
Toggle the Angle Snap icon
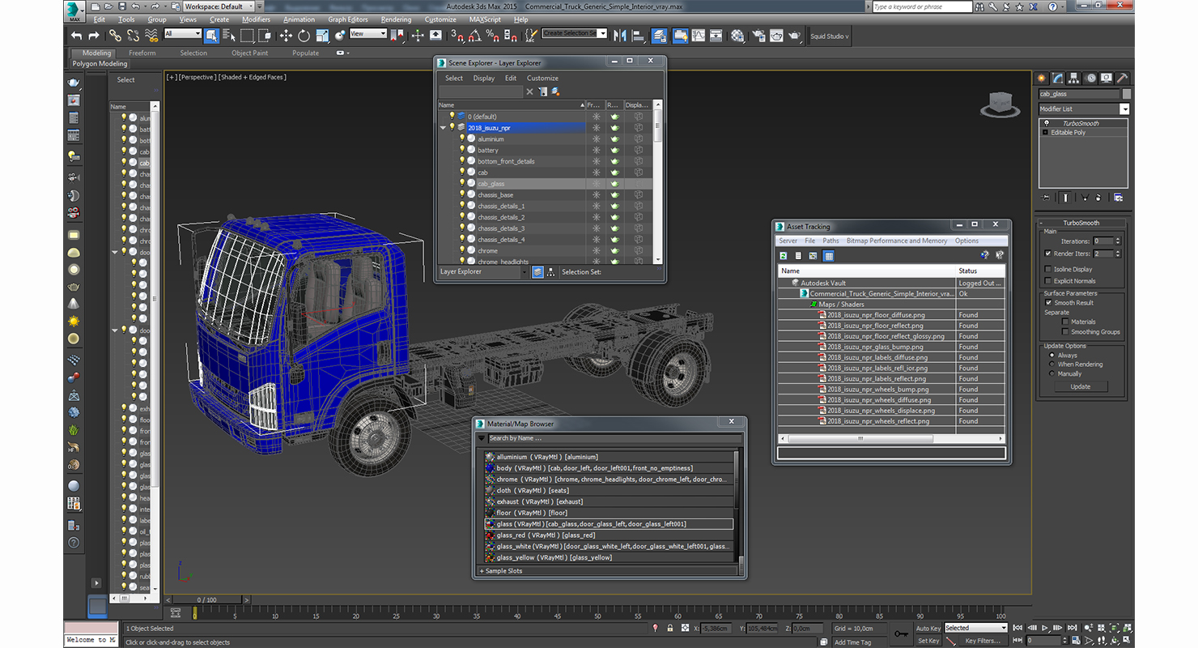[x=475, y=36]
